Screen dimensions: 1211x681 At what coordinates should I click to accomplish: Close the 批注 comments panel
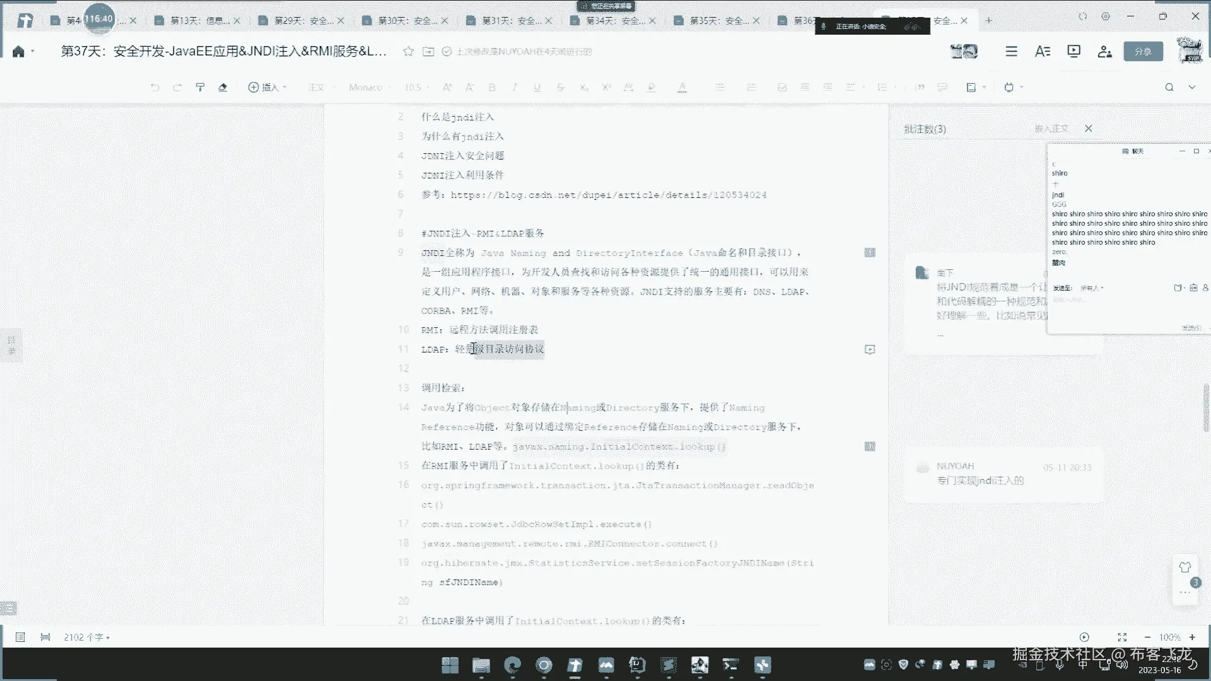pos(1088,129)
